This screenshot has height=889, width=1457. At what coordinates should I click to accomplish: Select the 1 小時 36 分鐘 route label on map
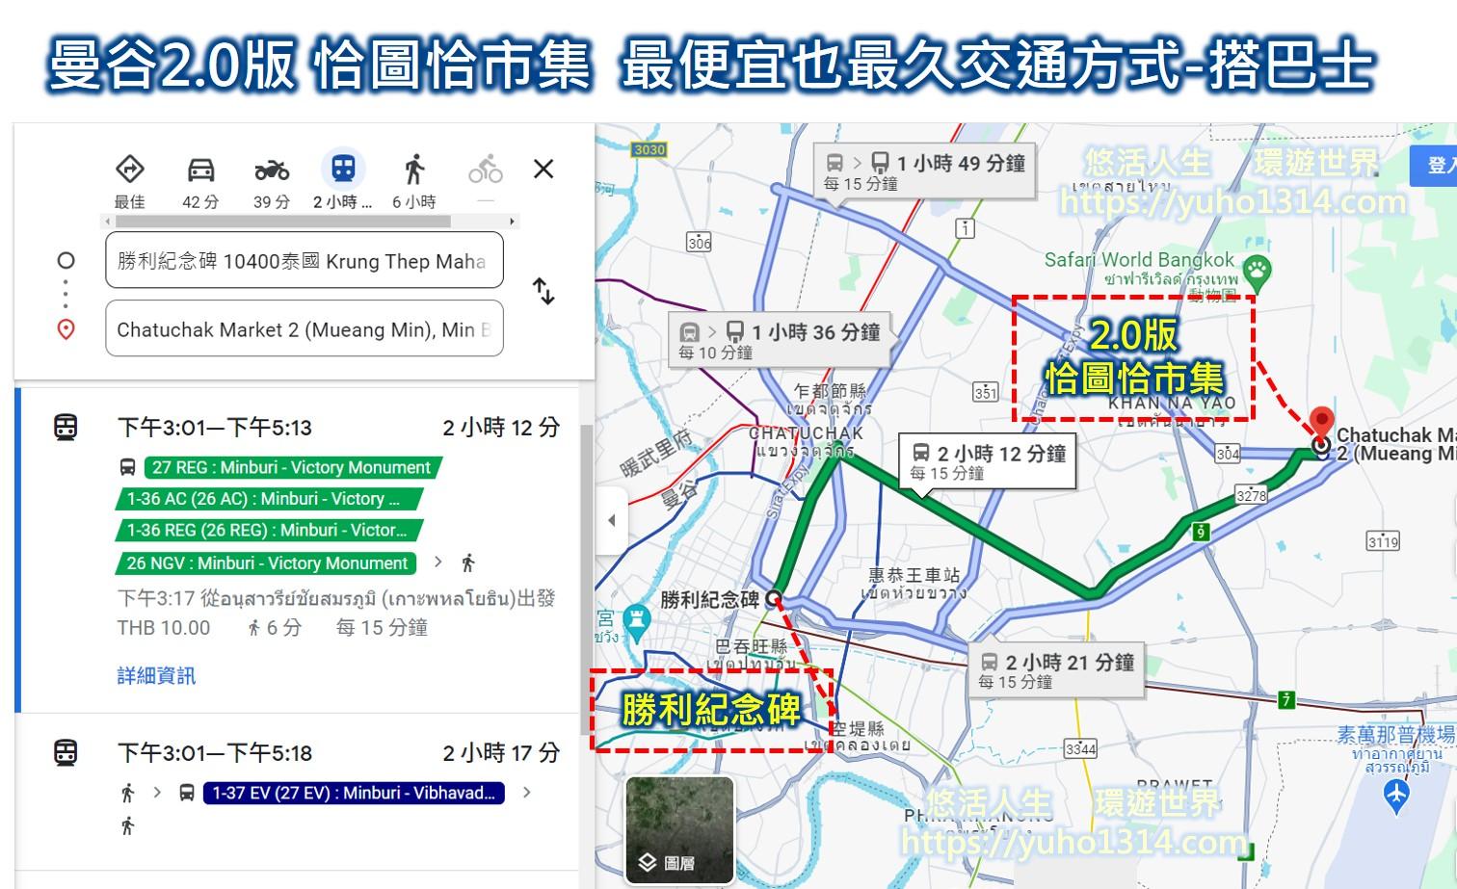click(x=780, y=340)
